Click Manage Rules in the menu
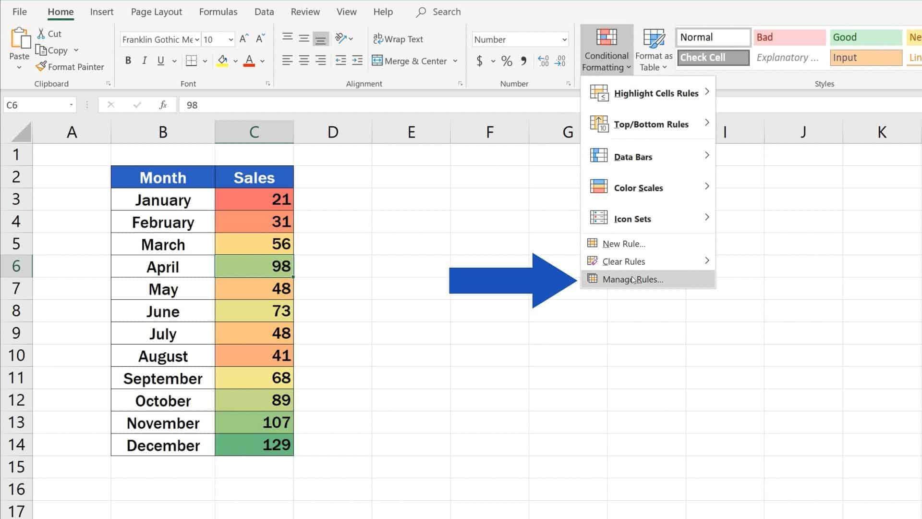The image size is (922, 519). click(633, 279)
